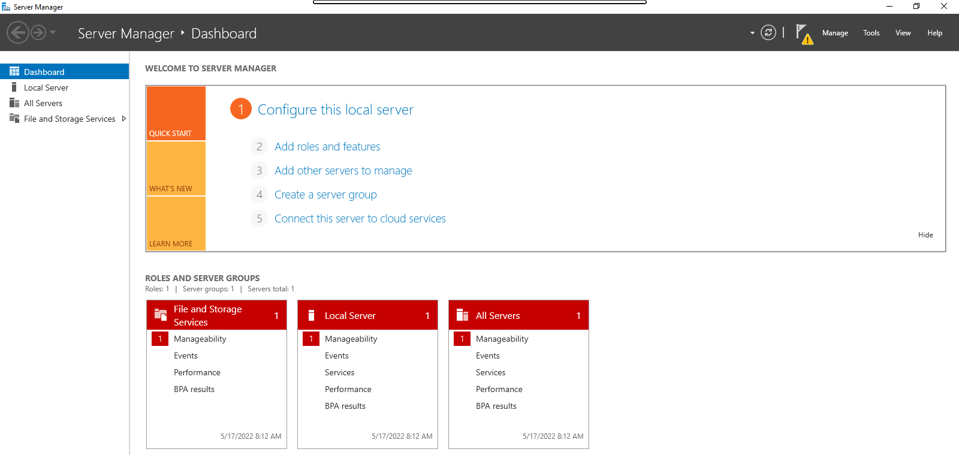
Task: Click File and Storage Services tile icon
Action: point(161,315)
